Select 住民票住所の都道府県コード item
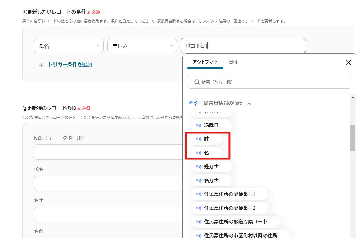 (x=235, y=222)
